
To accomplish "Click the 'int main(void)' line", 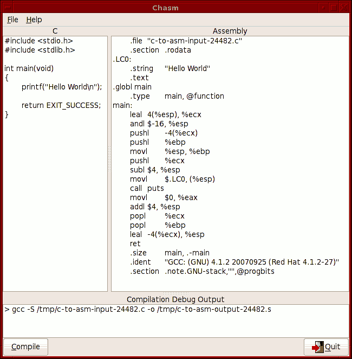I will (x=29, y=68).
